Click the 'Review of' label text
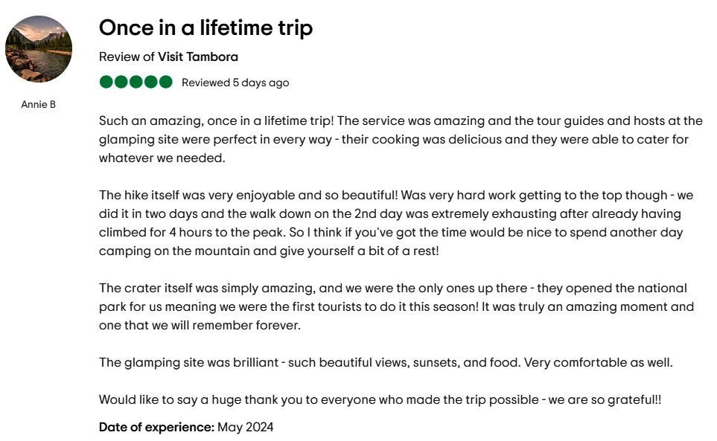Screen dimensions: 717x441 click(x=127, y=57)
